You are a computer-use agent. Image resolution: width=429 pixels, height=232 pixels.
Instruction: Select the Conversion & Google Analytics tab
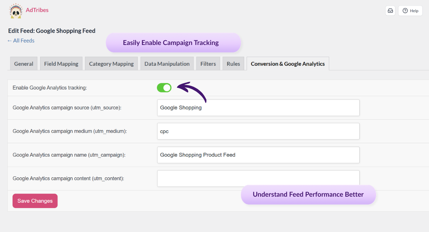[x=288, y=64]
